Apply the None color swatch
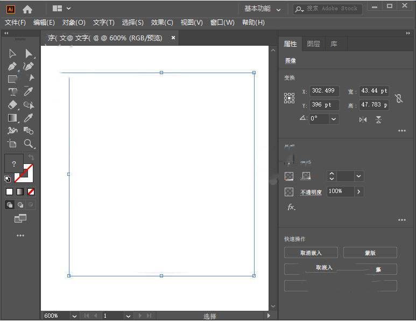 click(31, 191)
